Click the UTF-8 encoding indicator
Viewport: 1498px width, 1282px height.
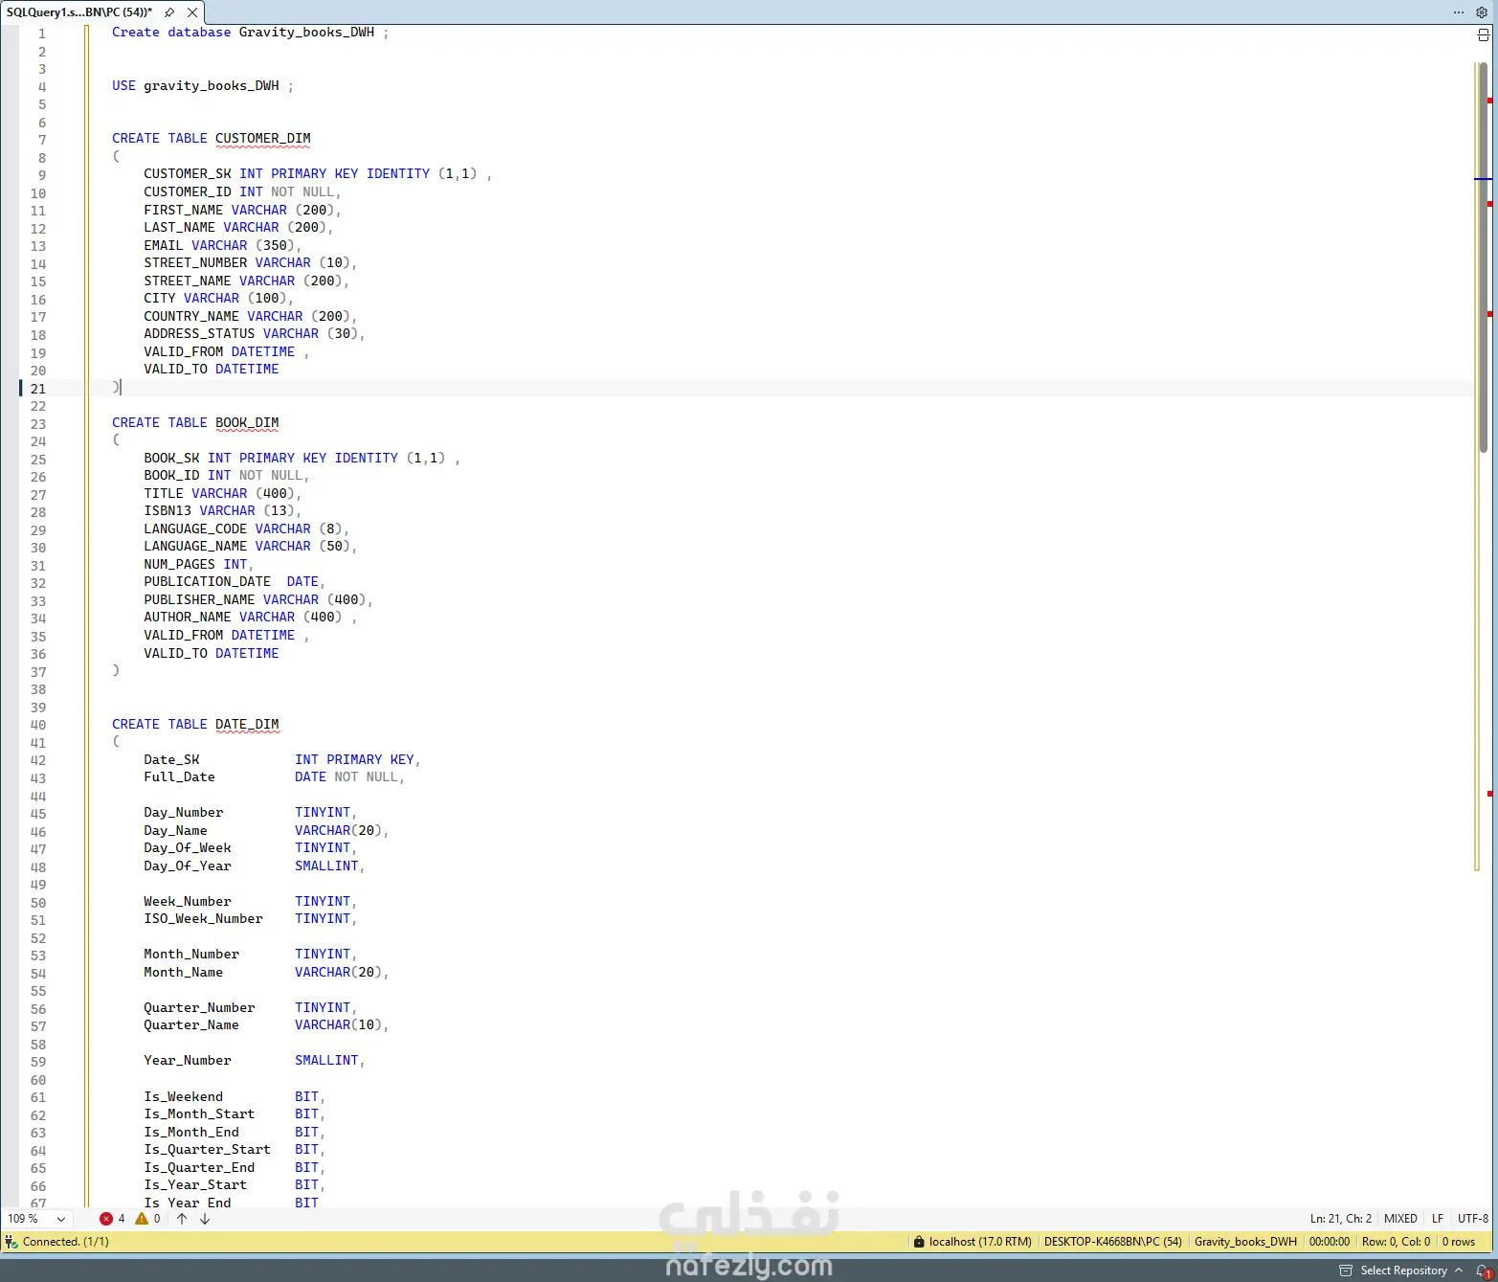[1473, 1219]
